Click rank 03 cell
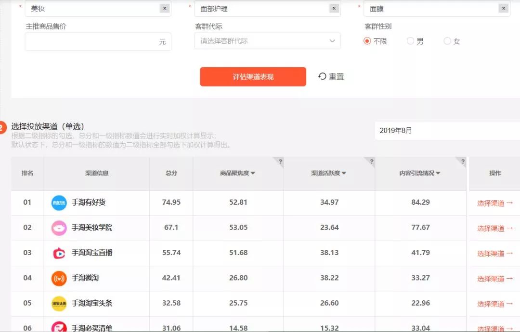This screenshot has width=520, height=332. click(x=27, y=253)
